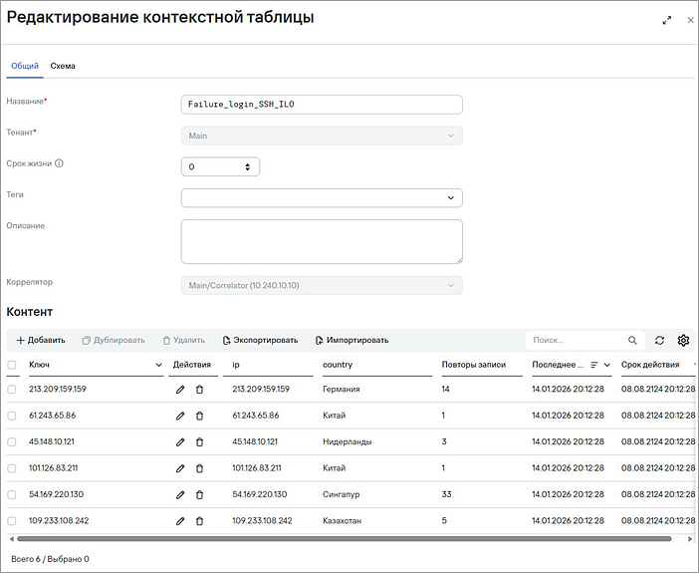Viewport: 699px width, 573px height.
Task: Open editor for row 101.126.83.211
Action: point(180,468)
